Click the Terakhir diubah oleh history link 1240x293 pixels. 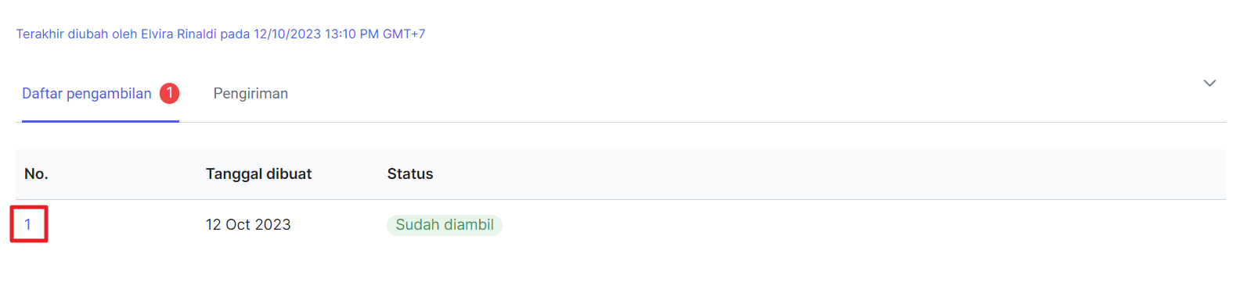point(221,34)
